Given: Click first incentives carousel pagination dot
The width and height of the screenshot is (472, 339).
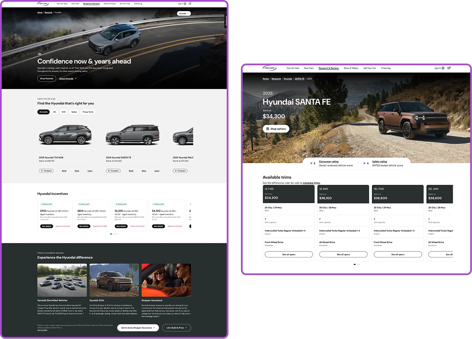Looking at the screenshot, I should point(111,234).
